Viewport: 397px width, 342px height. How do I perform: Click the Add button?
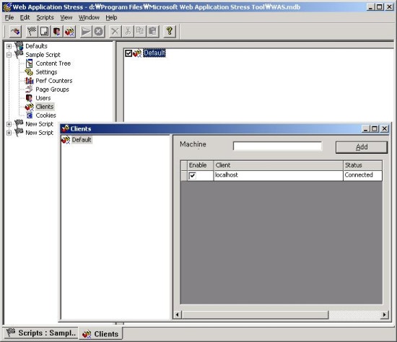(x=362, y=147)
